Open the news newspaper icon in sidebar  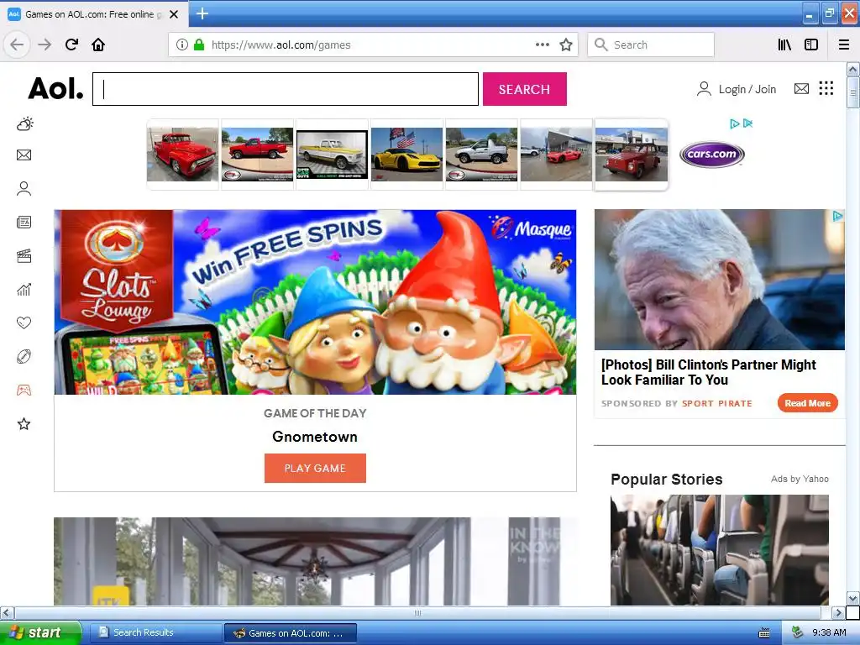click(24, 222)
